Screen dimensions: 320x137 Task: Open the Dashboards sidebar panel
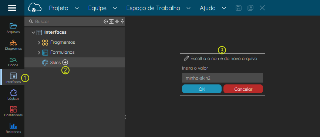pos(13,111)
